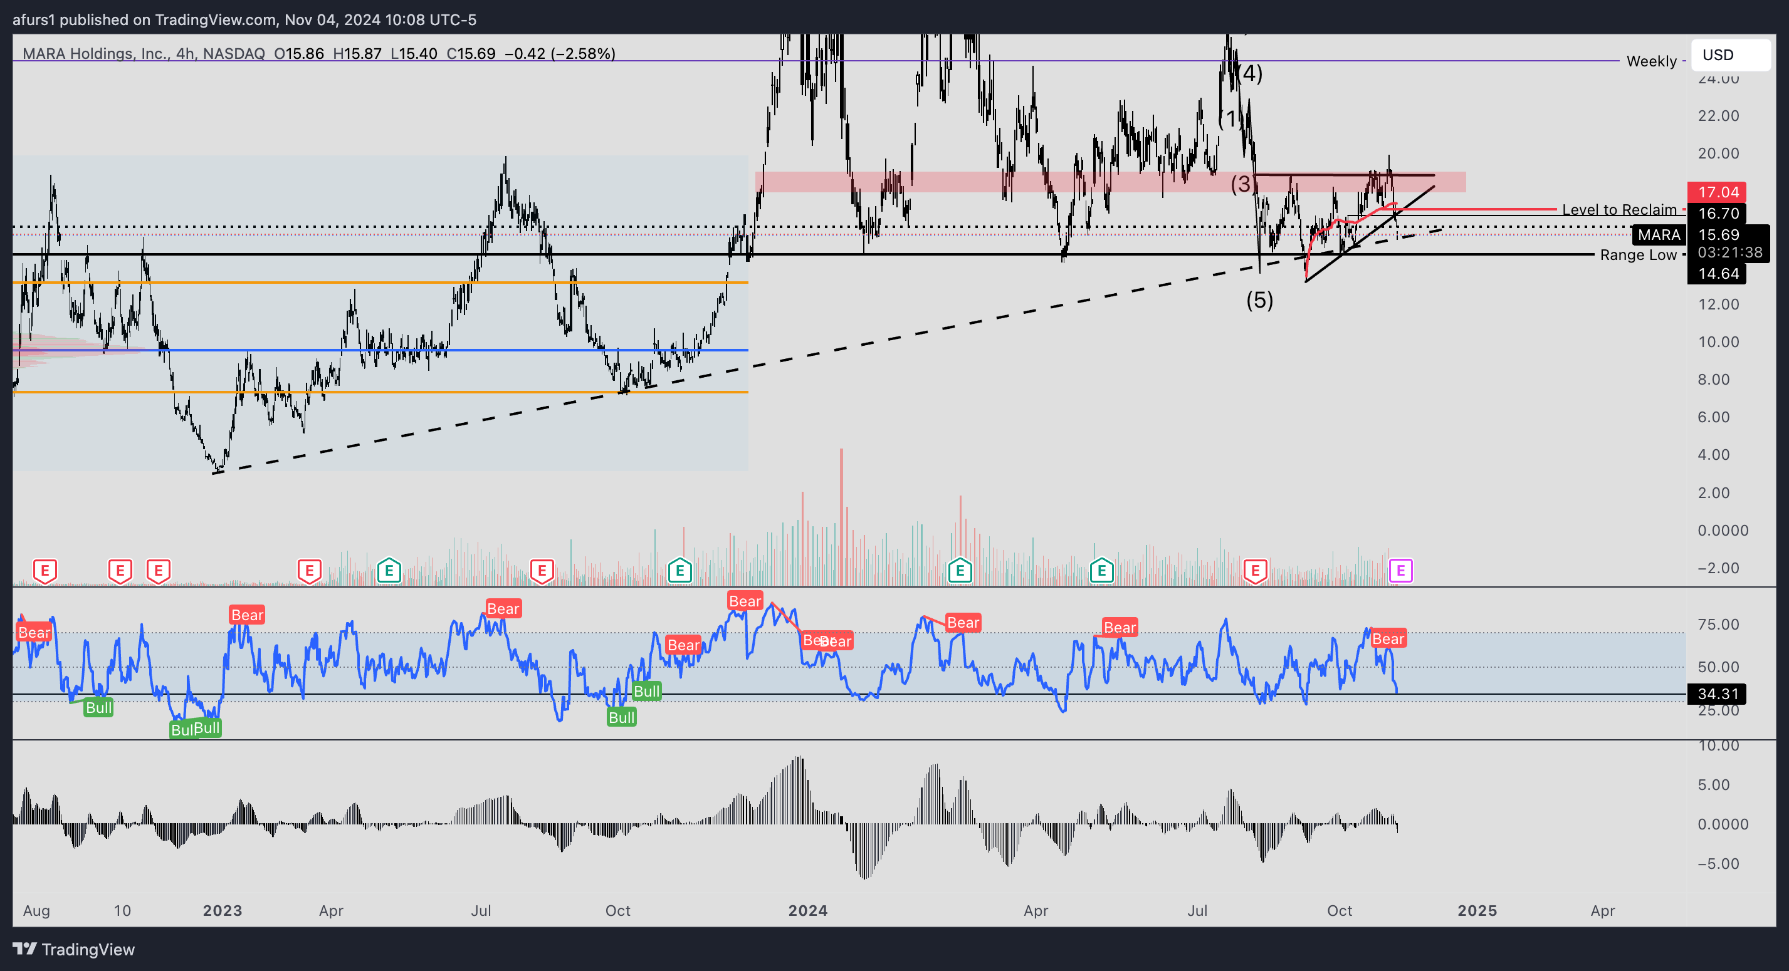Click the 03:21:38 bar countdown timer
Screen dimensions: 1789x971
(x=1729, y=252)
